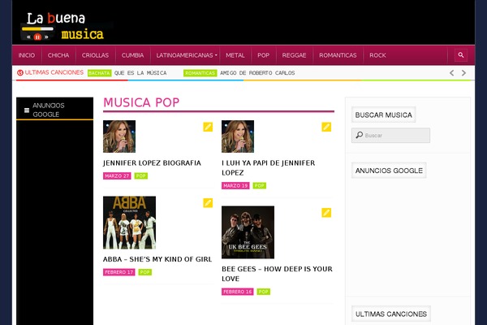Focus the Buscar search input field
The image size is (487, 325).
pos(390,136)
